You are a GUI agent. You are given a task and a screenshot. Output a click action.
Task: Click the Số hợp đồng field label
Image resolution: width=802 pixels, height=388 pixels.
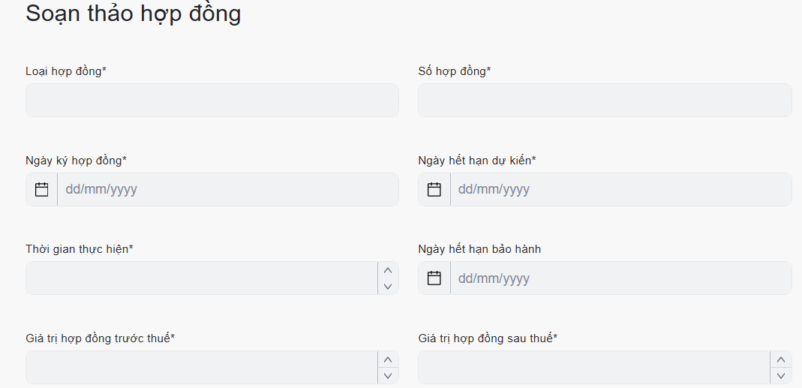tap(454, 71)
